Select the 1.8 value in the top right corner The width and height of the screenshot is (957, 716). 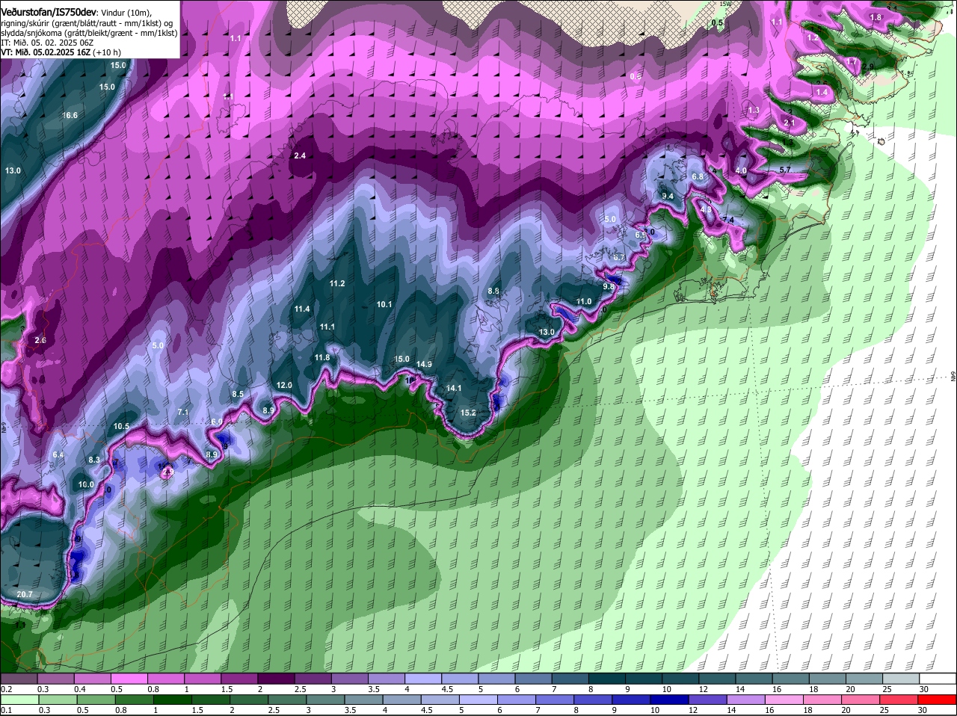tap(876, 17)
